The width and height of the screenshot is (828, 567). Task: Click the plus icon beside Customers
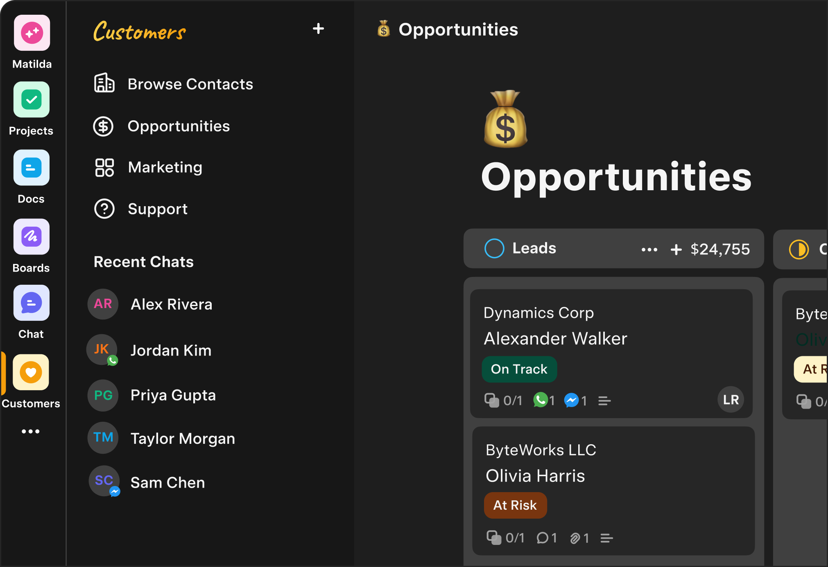coord(318,29)
